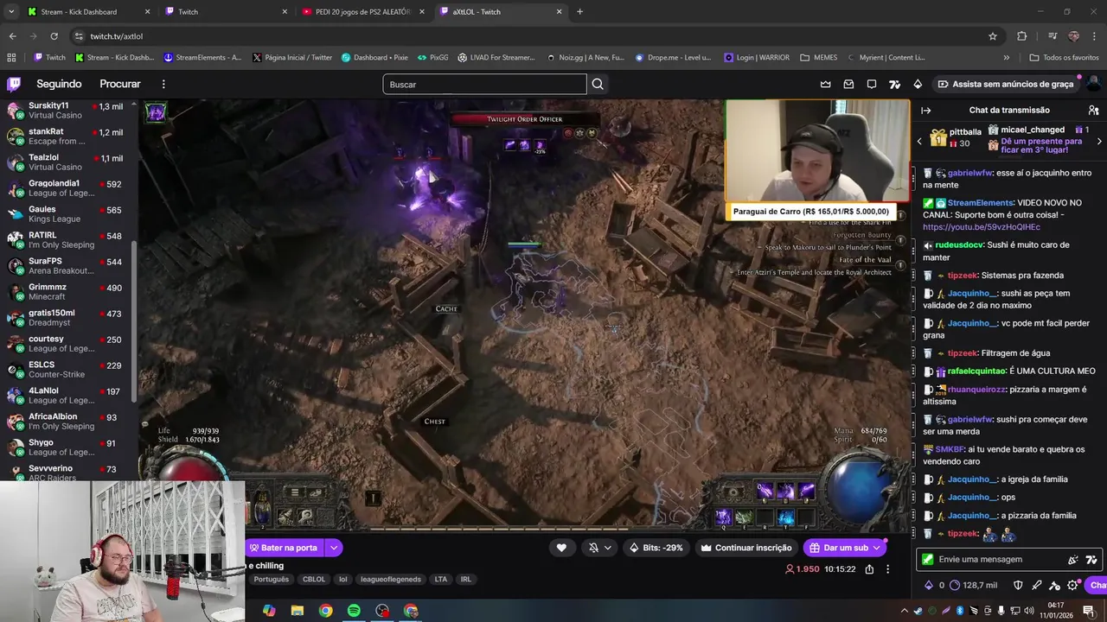
Task: Open Gaules channel in sidebar
Action: tap(67, 213)
